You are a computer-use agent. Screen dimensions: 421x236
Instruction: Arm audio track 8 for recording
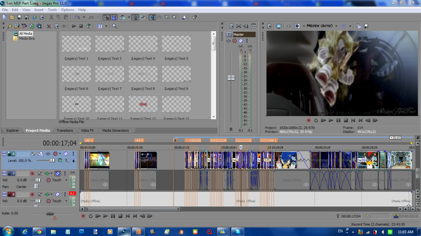click(32, 195)
